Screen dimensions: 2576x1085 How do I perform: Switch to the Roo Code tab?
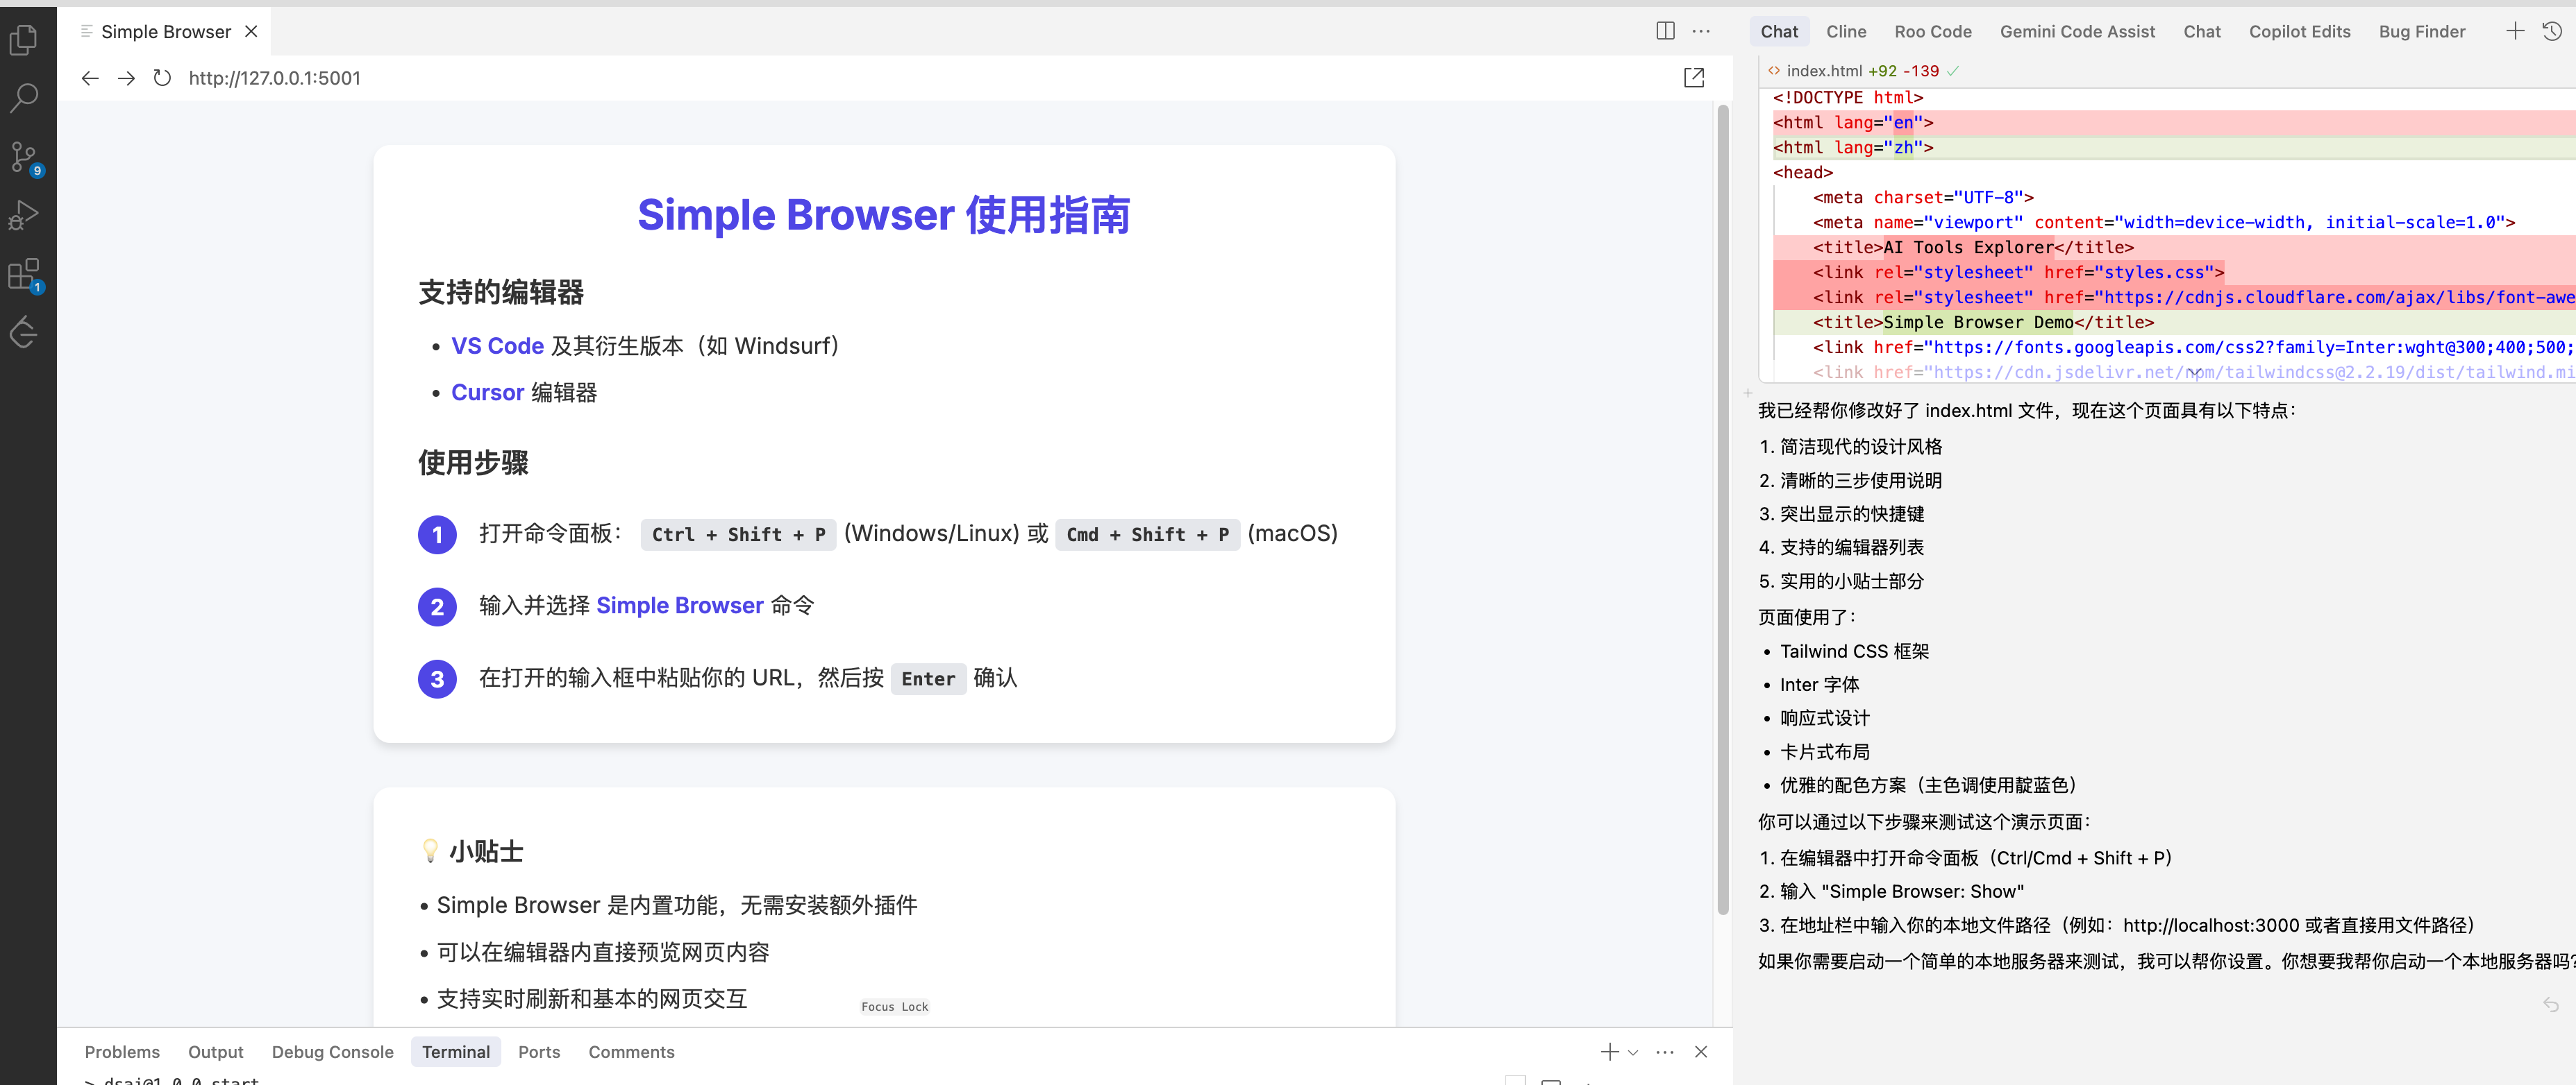point(1933,32)
